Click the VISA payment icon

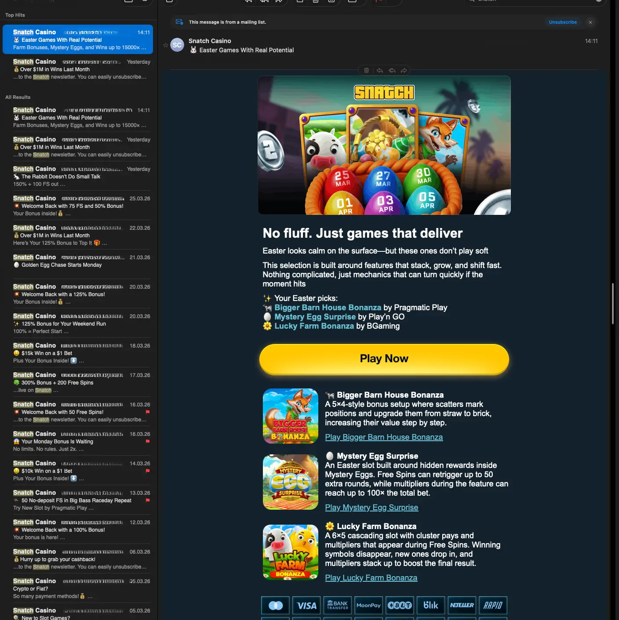(306, 605)
